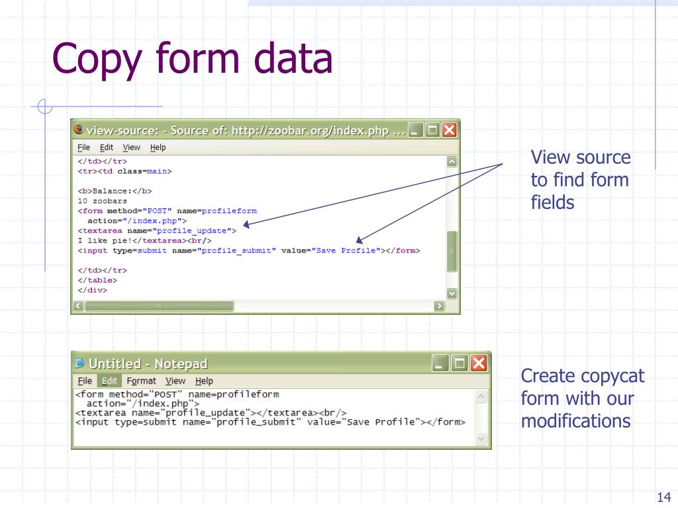Click '<b>Balance:</b>' line in source
678x508 pixels.
[115, 191]
